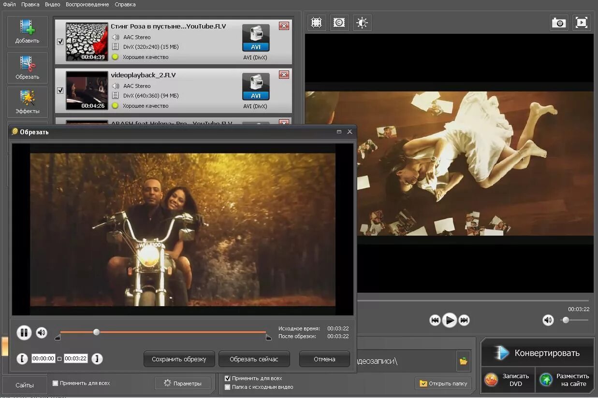Click the Добавить video button
The height and width of the screenshot is (398, 598).
pos(28,31)
